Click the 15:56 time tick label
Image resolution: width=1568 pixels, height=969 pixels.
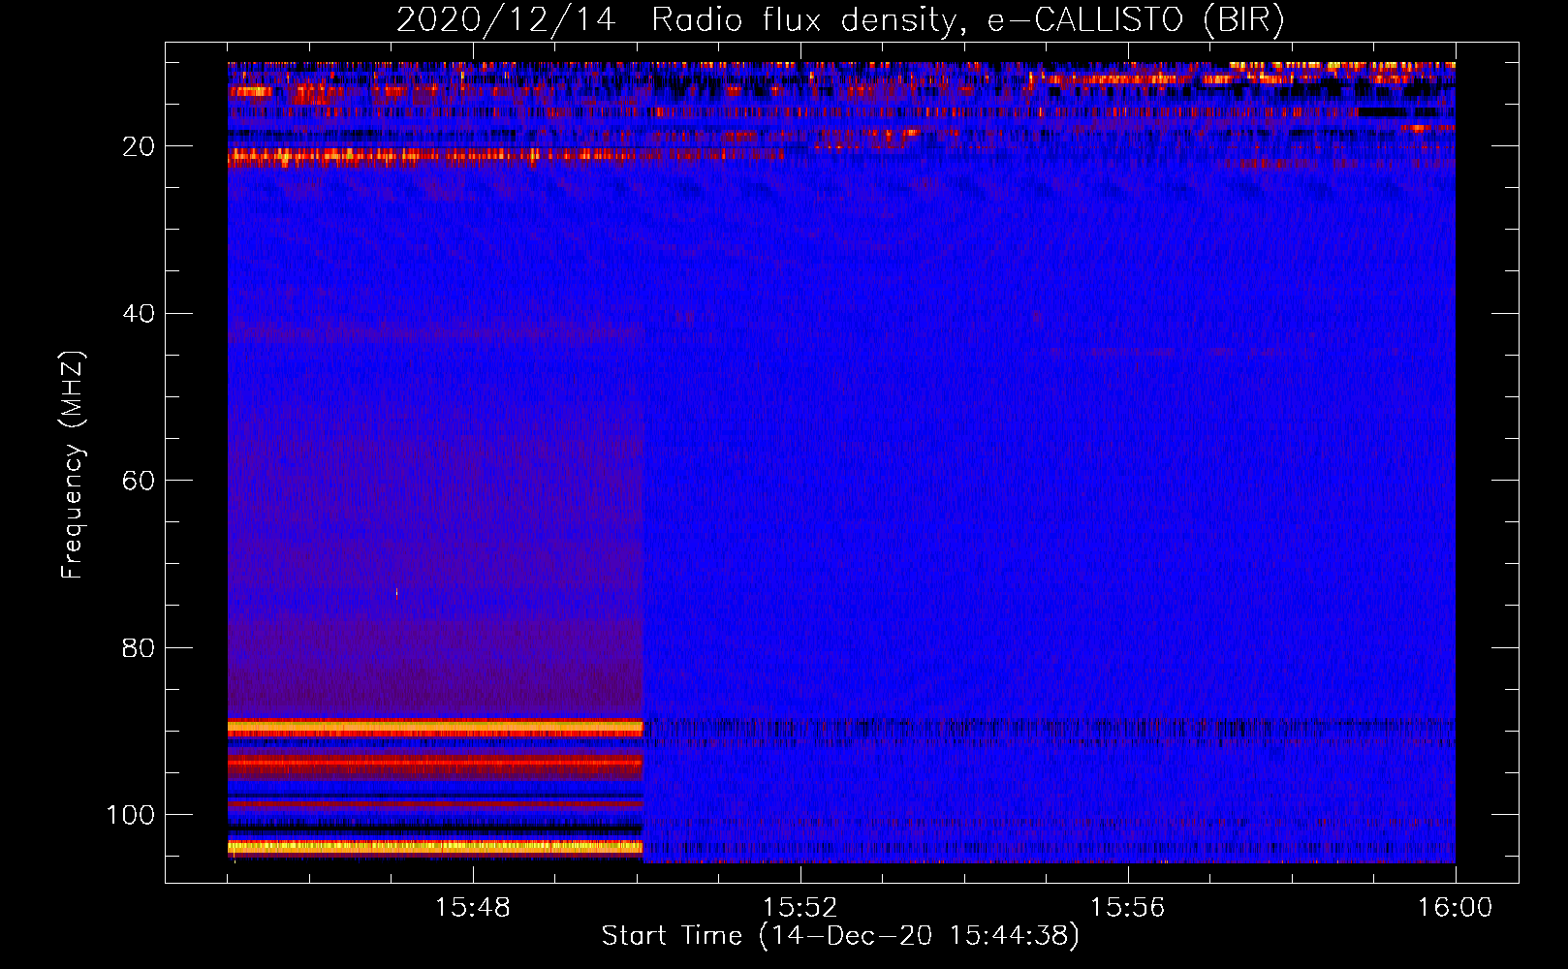(1127, 908)
